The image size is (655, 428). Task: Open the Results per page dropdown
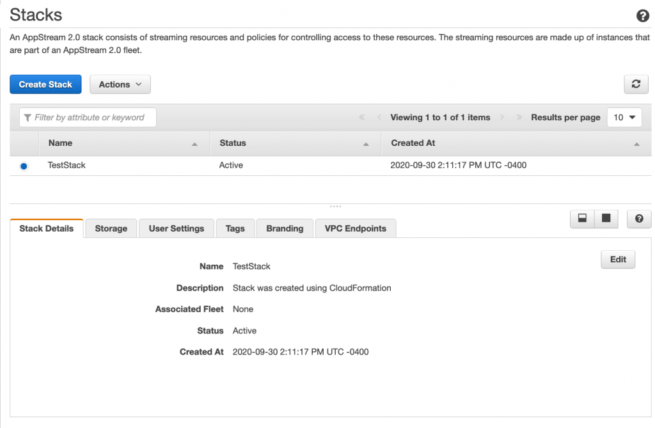[x=624, y=117]
